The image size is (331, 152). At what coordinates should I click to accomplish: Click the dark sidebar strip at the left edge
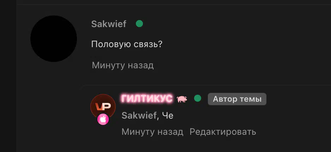pyautogui.click(x=8, y=76)
